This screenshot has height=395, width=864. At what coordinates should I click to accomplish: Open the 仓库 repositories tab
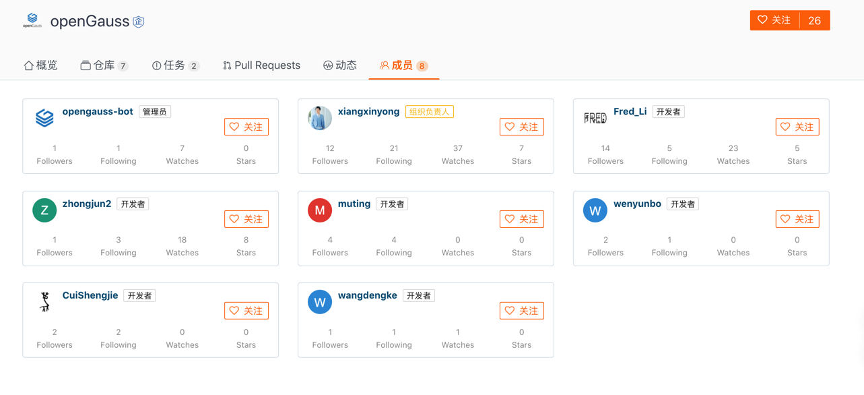coord(104,65)
